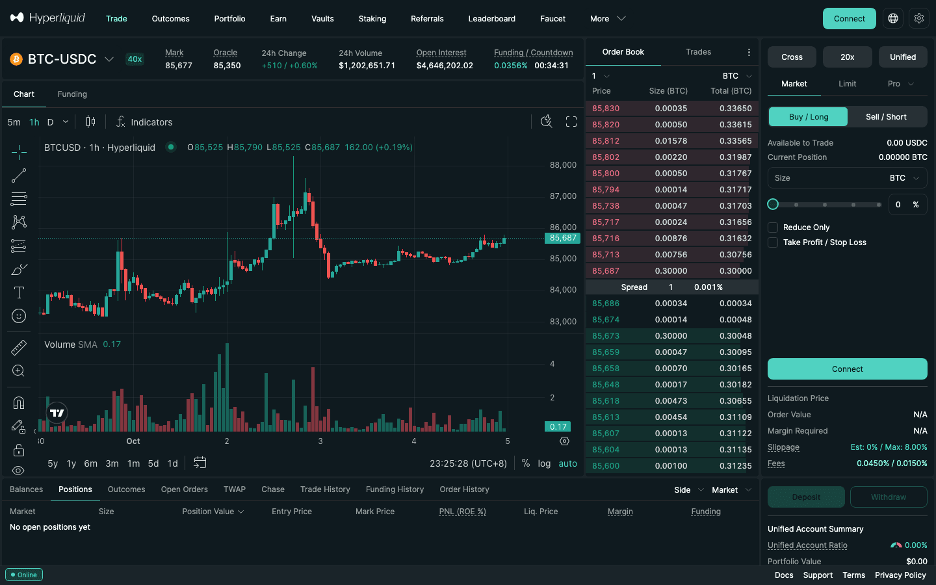Enable Take Profit / Stop Loss checkbox

pyautogui.click(x=773, y=242)
